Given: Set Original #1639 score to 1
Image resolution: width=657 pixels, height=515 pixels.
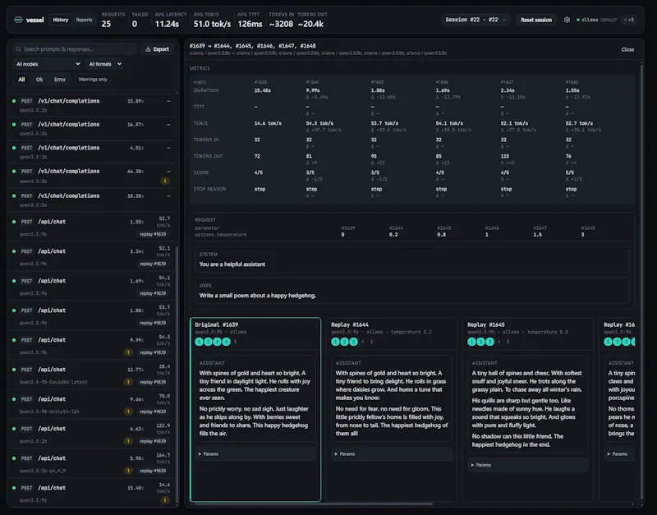Looking at the screenshot, I should pos(199,342).
